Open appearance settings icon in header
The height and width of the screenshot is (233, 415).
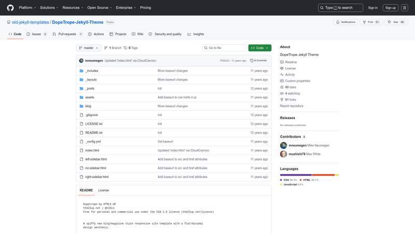pyautogui.click(x=405, y=8)
